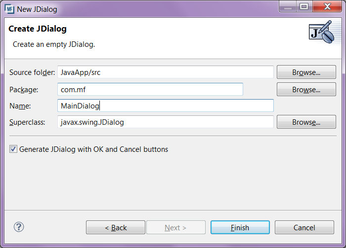
Task: Close the New JDialog window
Action: coord(325,6)
